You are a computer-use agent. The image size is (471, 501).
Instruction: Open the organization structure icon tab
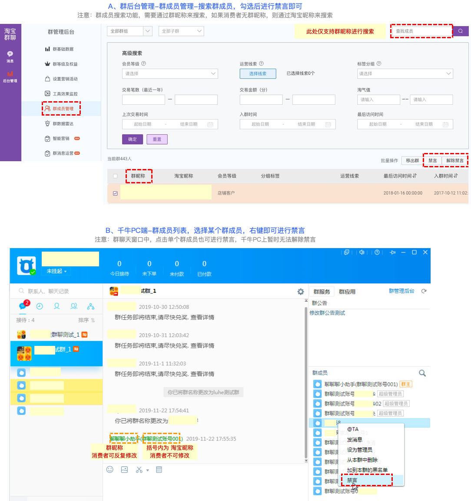[x=91, y=306]
